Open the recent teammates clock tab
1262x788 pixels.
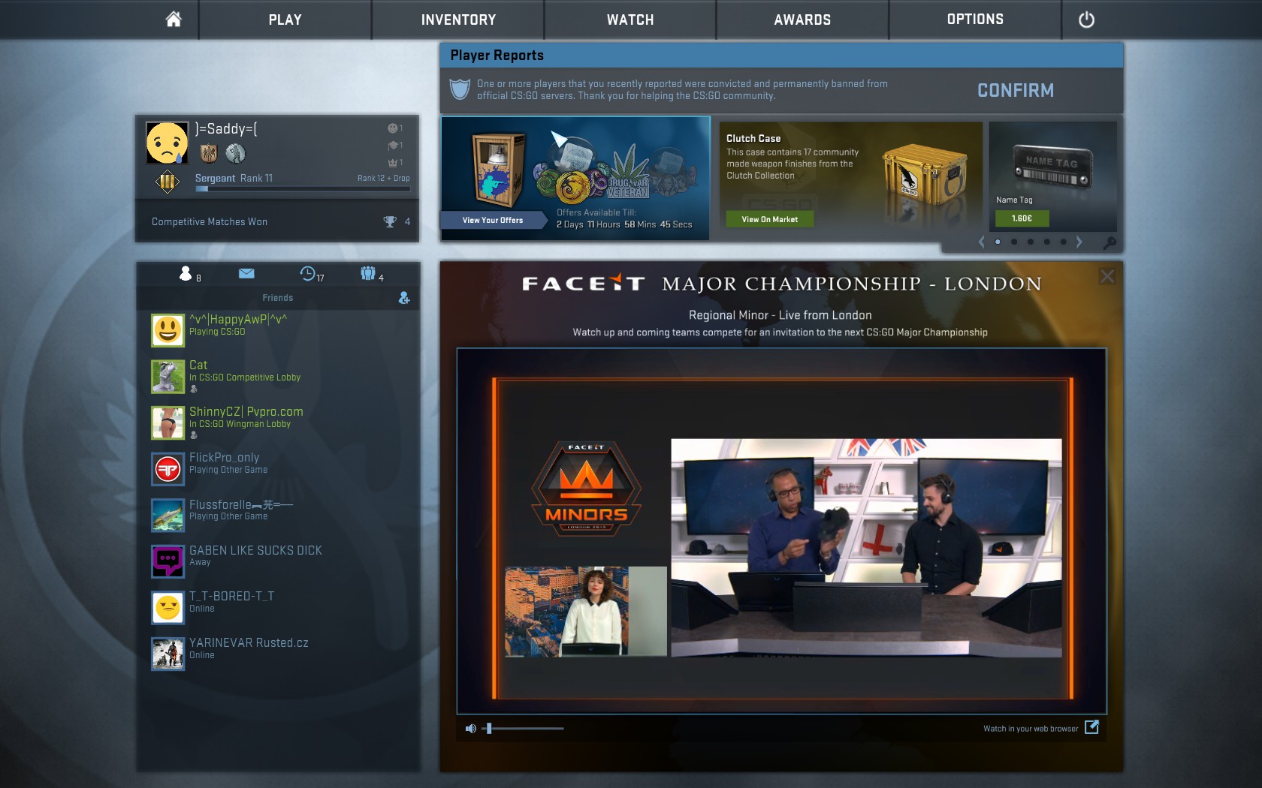point(308,273)
